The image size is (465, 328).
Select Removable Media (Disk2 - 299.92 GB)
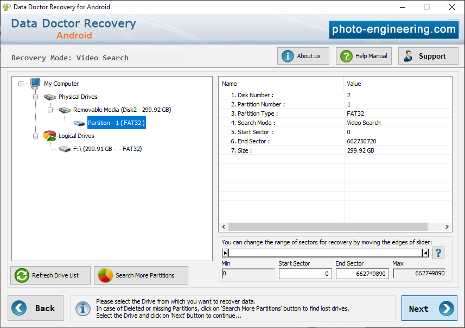pyautogui.click(x=122, y=110)
